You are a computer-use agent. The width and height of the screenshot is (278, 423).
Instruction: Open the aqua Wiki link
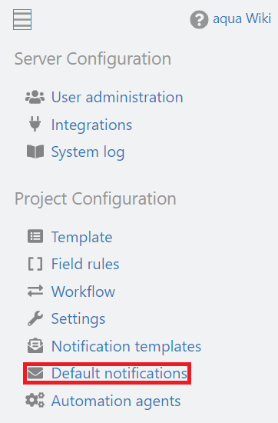pyautogui.click(x=242, y=19)
